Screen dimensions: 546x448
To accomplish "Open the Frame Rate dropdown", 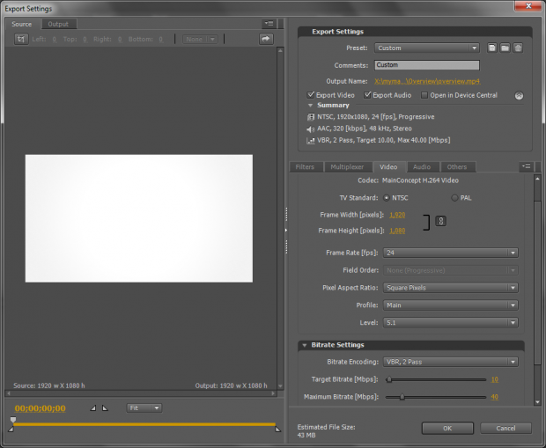I will 450,253.
